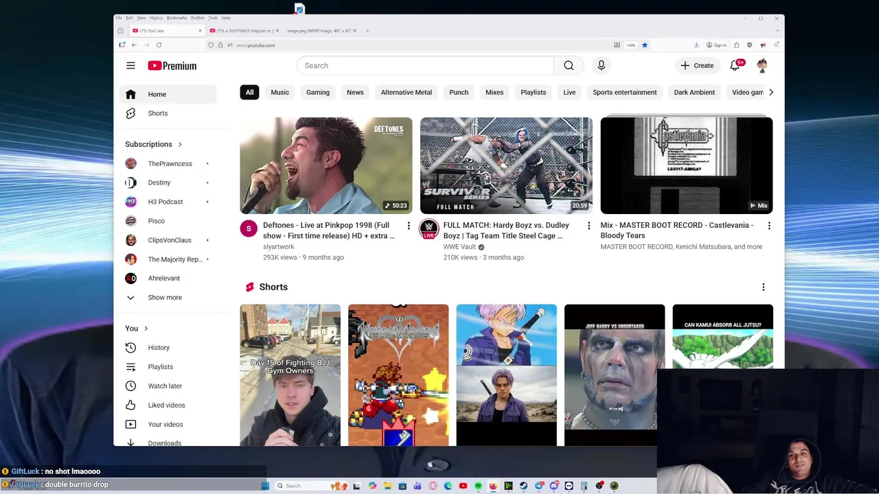Select the Music category chip
The image size is (879, 494).
tap(279, 92)
